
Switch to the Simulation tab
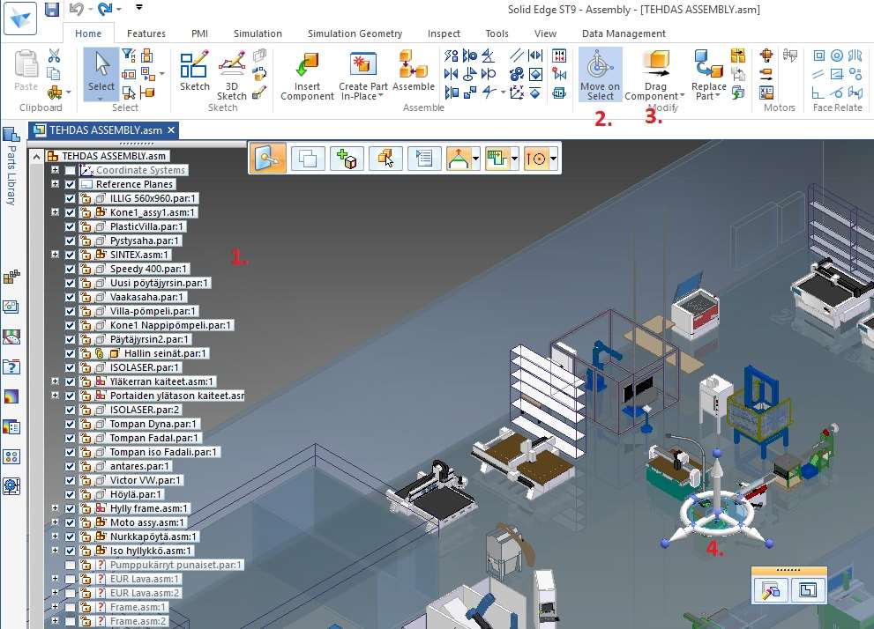pos(258,33)
